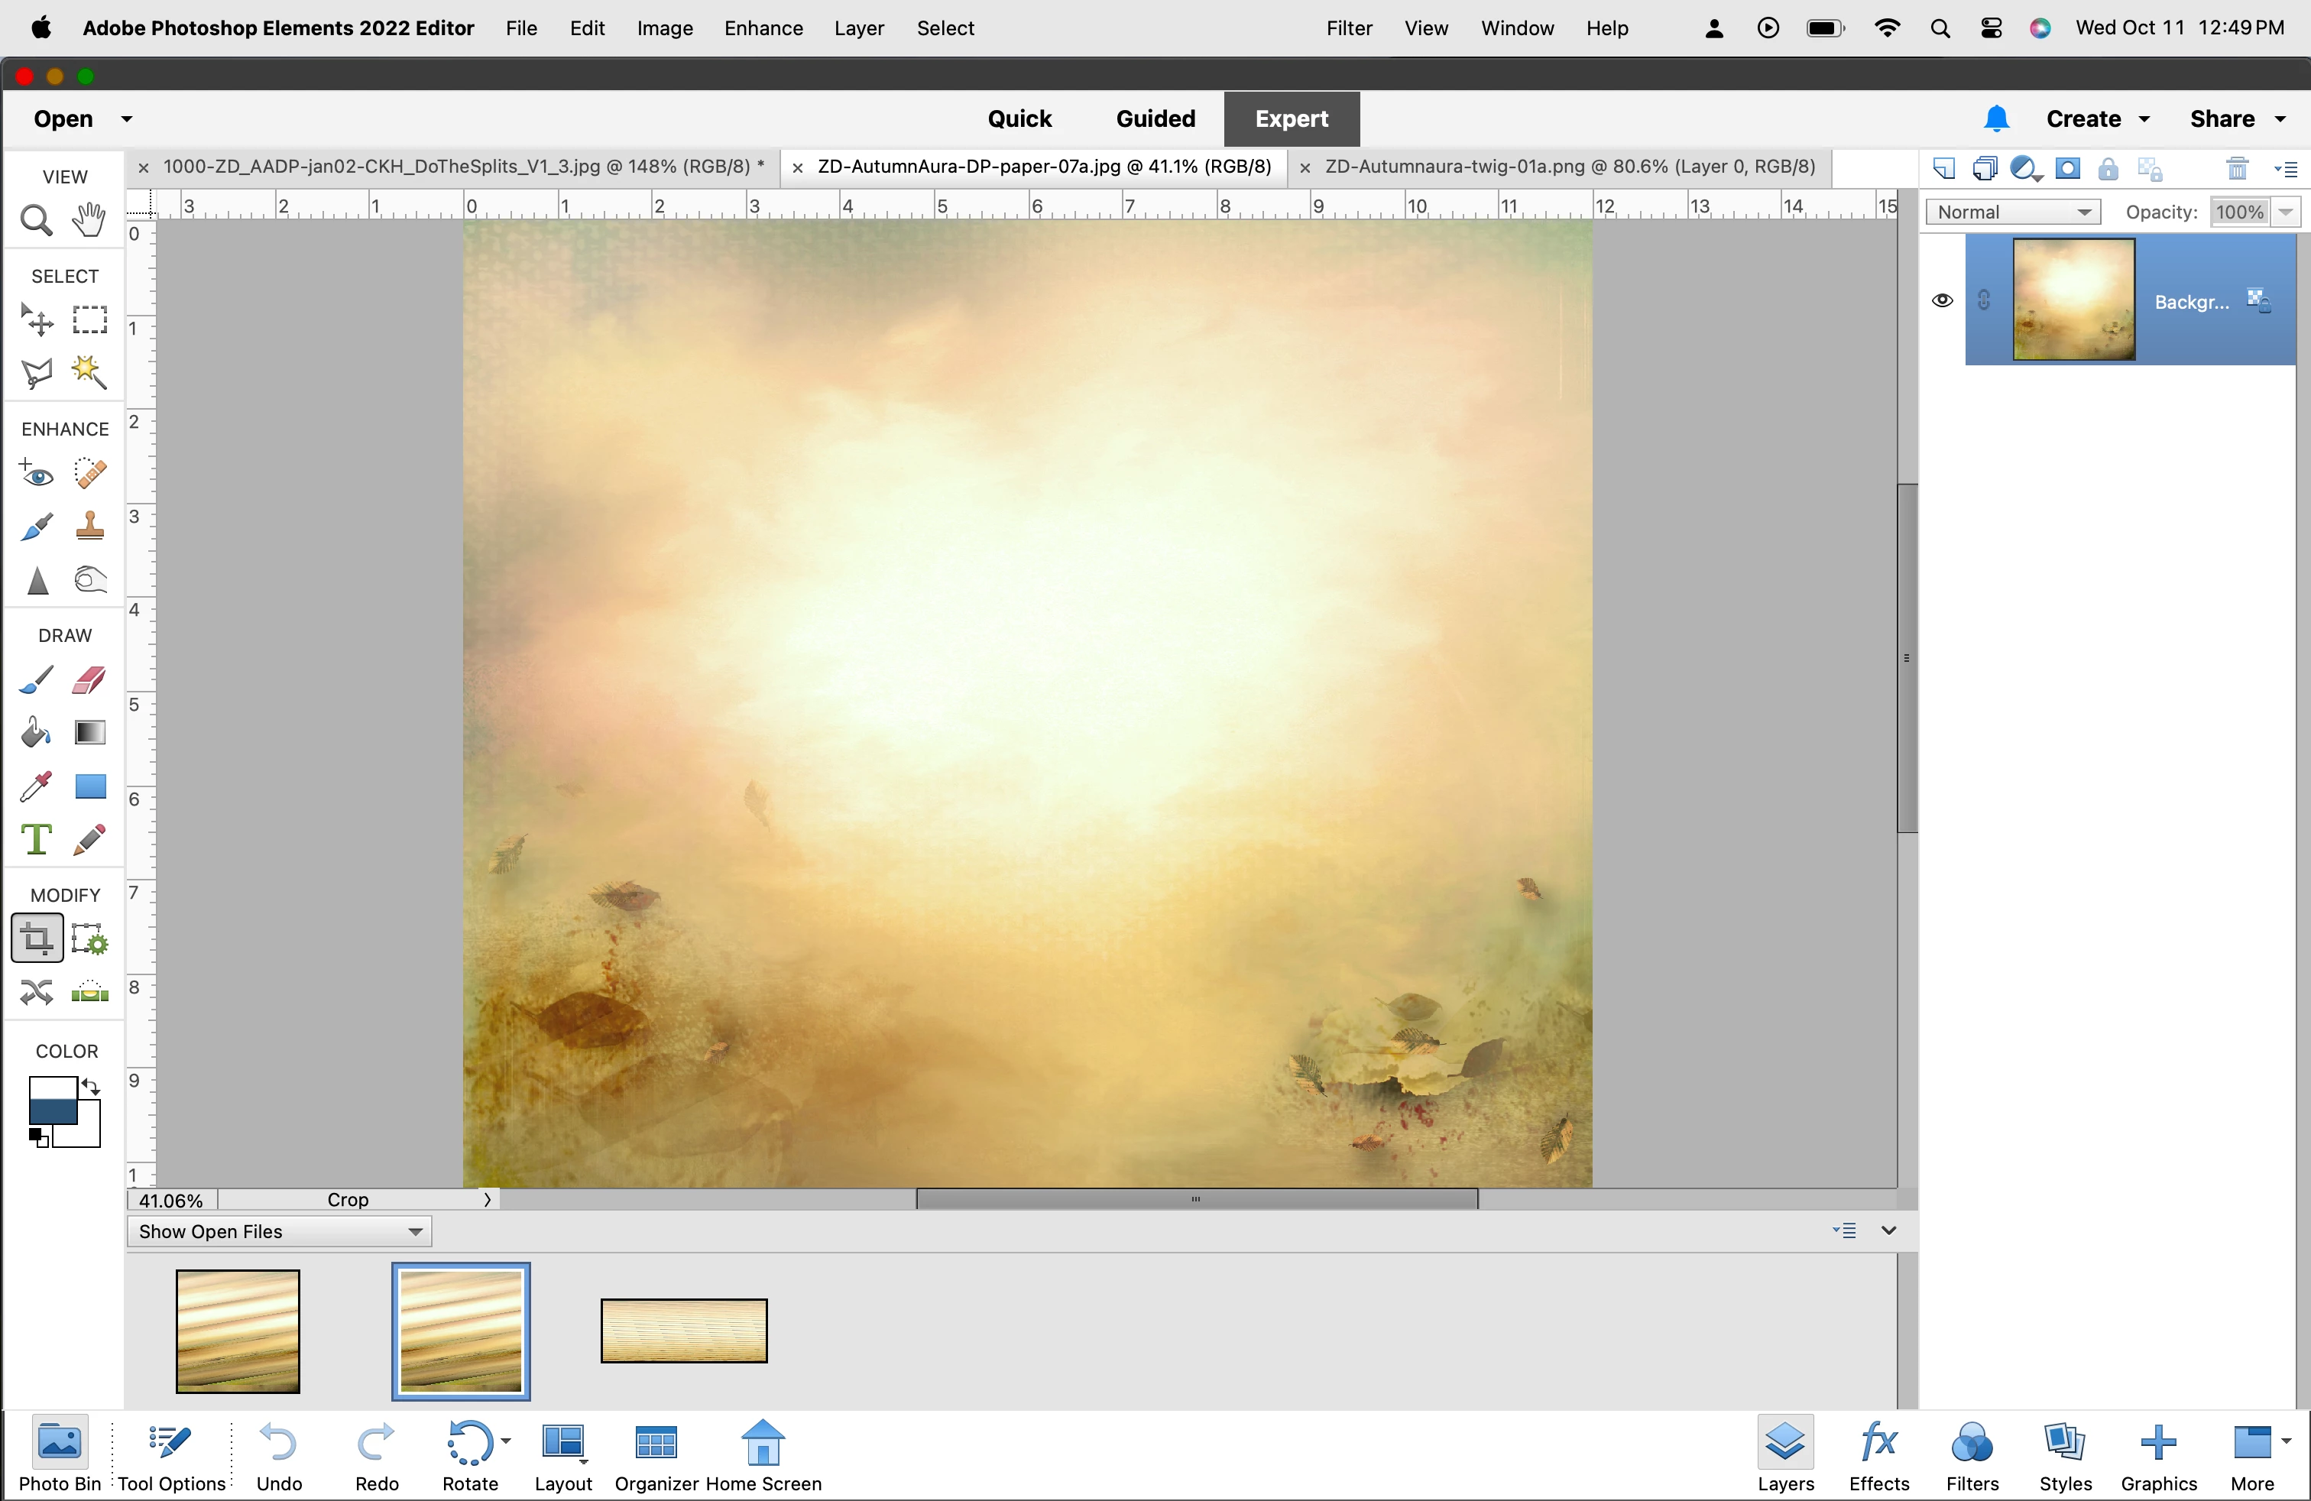Click the trash icon in Layers panel
Viewport: 2311px width, 1501px height.
tap(2236, 169)
